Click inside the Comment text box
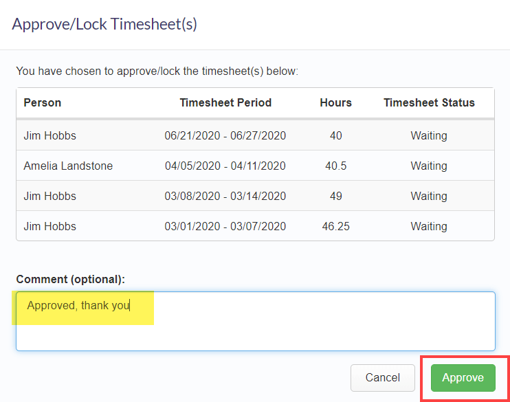The height and width of the screenshot is (402, 510). tap(255, 322)
